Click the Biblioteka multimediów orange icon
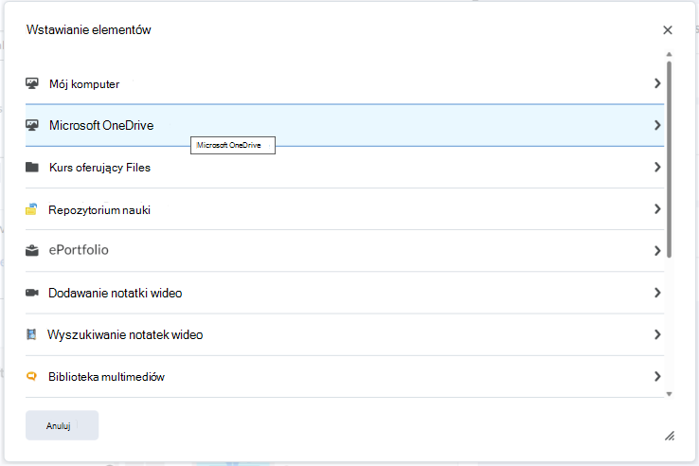The image size is (699, 466). click(31, 376)
